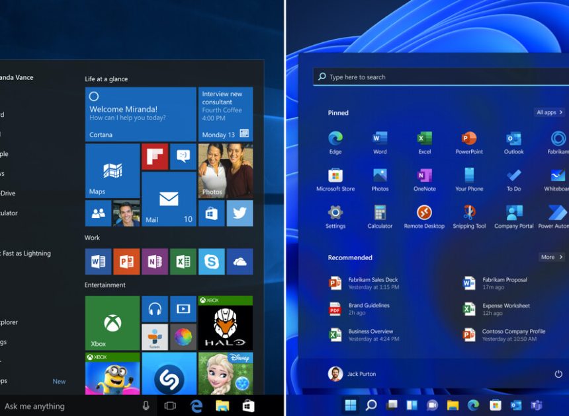Open the Xbox tile
The height and width of the screenshot is (416, 569).
pos(112,323)
